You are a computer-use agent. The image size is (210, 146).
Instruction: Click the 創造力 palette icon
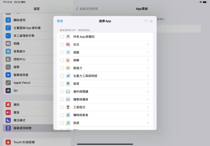(68, 68)
